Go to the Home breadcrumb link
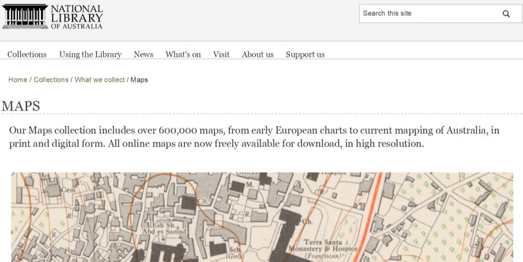Screen dimensions: 523x262 click(17, 80)
